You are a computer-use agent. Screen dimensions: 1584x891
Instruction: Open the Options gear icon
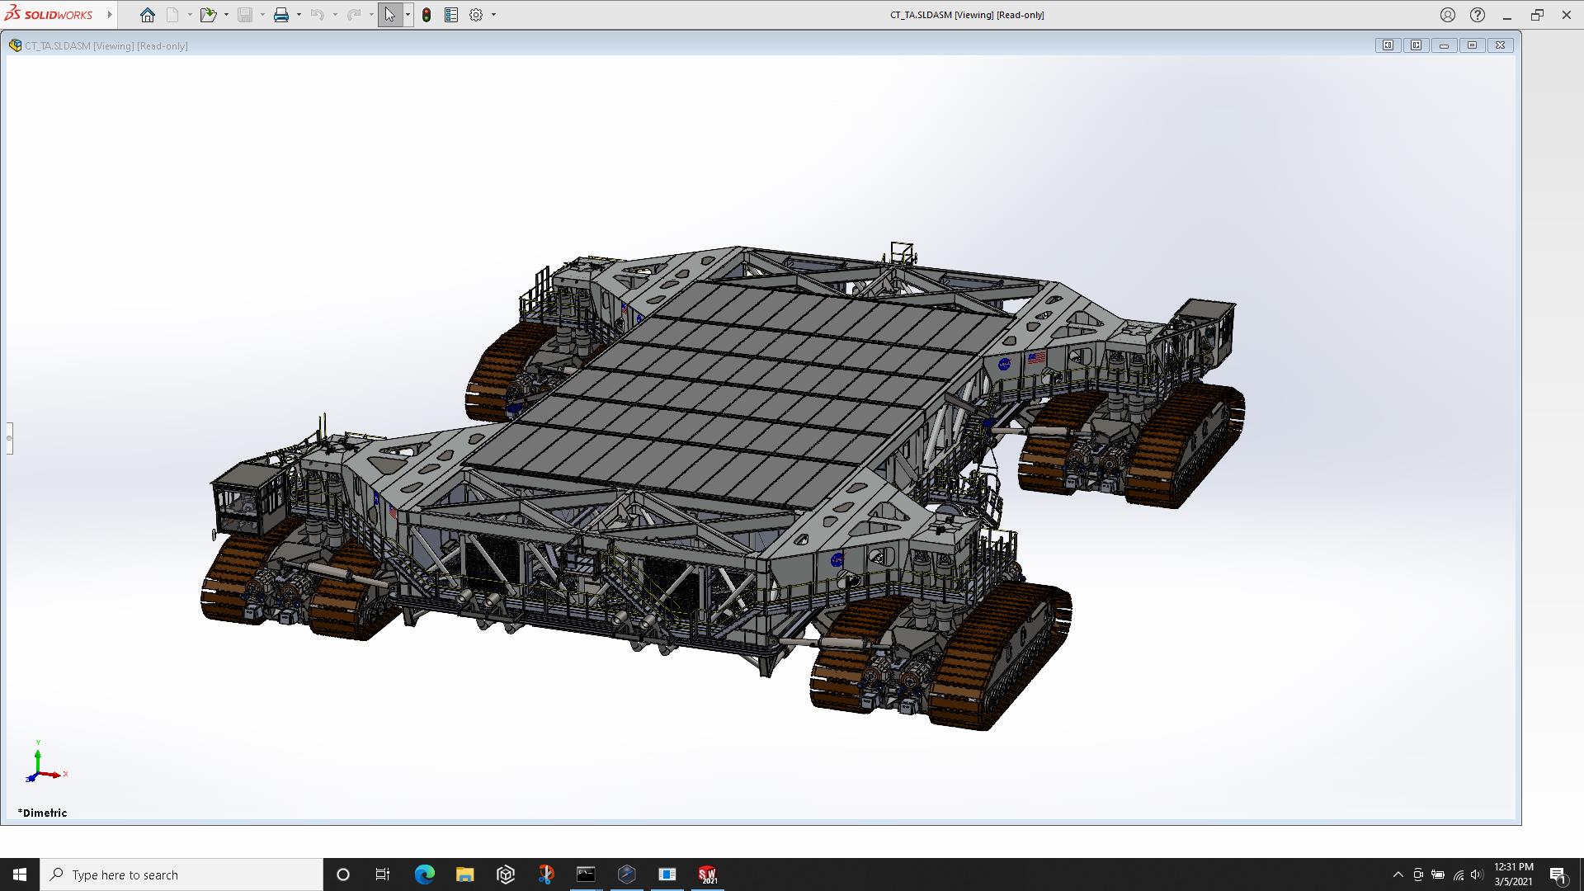pos(476,15)
